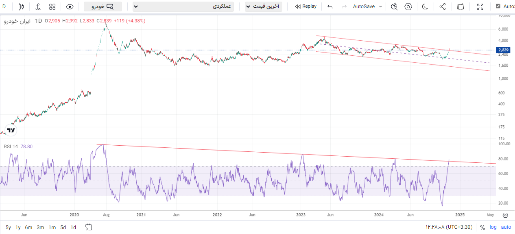Expand the عملکردی dropdown
This screenshot has height=234, width=515.
(183, 7)
